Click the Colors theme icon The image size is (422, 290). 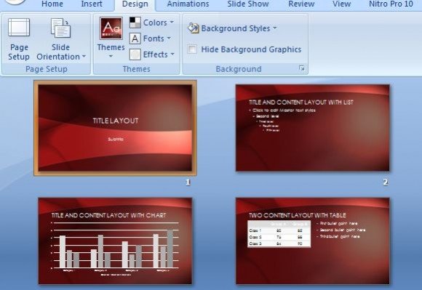[x=135, y=23]
